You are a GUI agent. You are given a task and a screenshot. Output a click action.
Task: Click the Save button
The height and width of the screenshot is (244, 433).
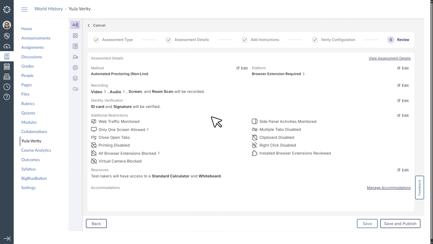(367, 224)
